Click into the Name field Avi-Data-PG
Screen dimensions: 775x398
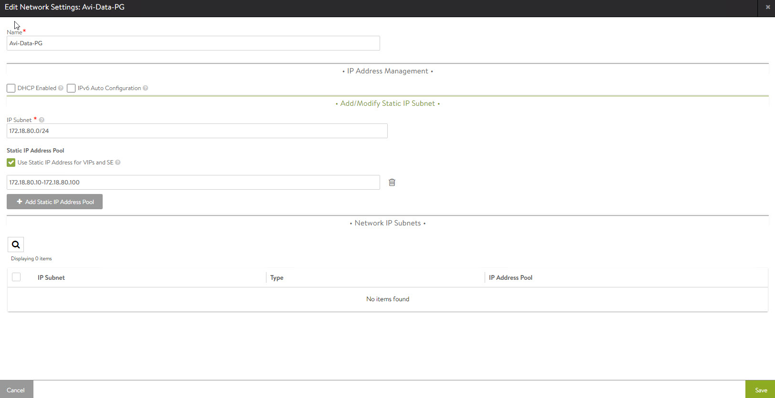pos(193,43)
